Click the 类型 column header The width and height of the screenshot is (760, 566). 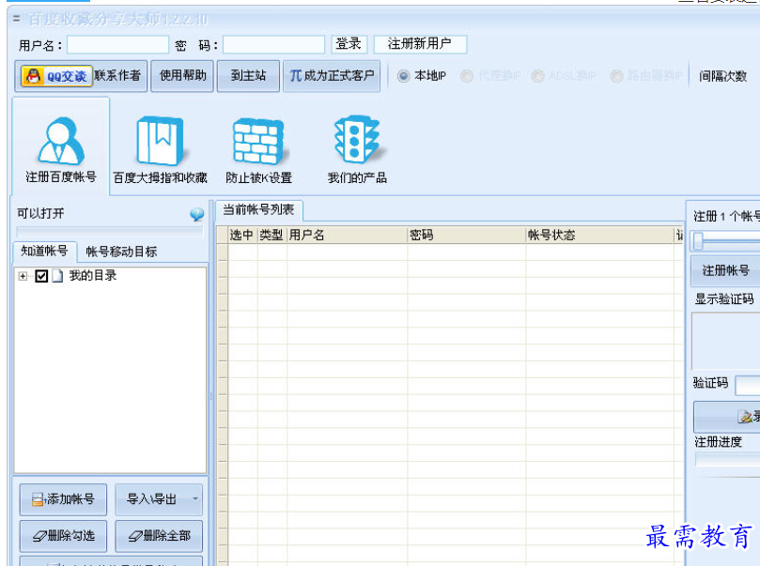click(x=271, y=236)
